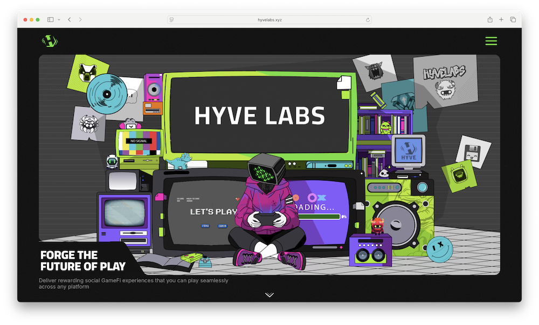Go forward to the next page
The image size is (539, 325).
(80, 19)
